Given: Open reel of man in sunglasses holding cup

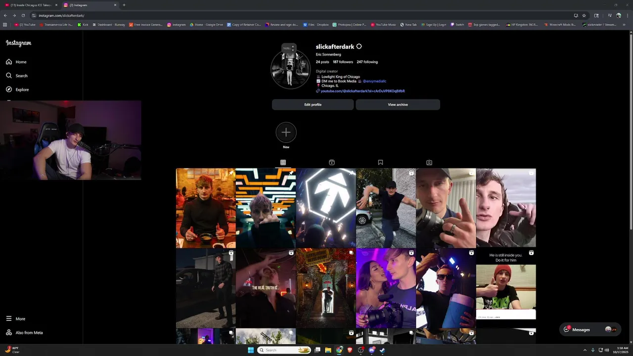Looking at the screenshot, I should pyautogui.click(x=446, y=288).
